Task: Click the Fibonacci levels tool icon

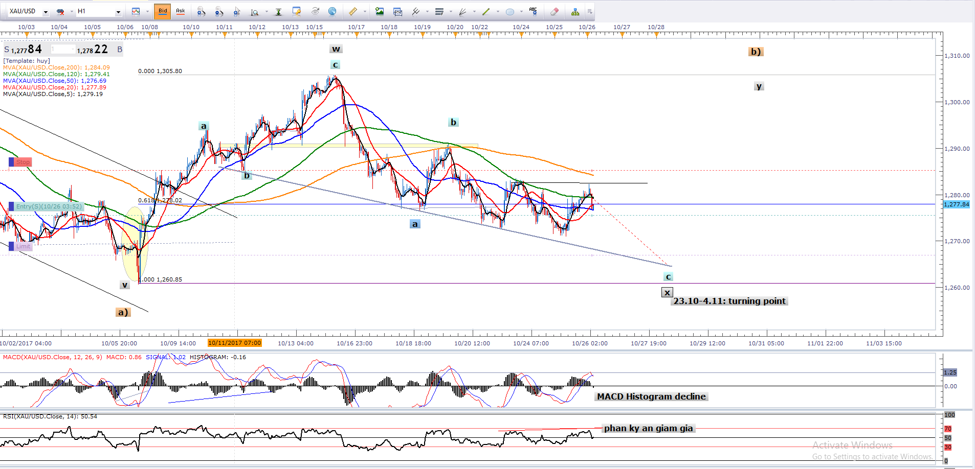Action: [439, 11]
